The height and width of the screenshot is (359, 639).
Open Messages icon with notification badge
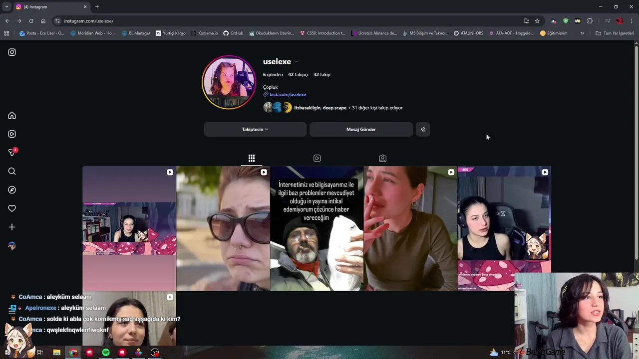click(12, 152)
